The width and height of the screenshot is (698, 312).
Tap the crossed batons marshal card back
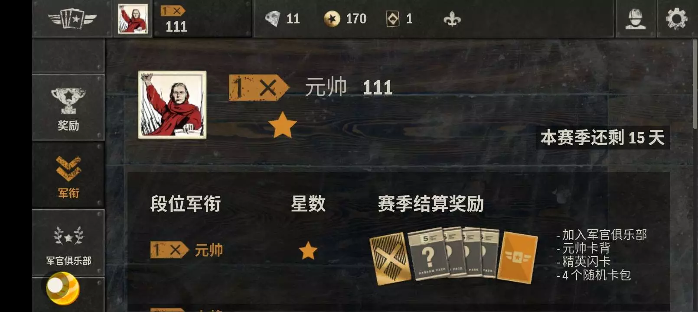pyautogui.click(x=390, y=259)
